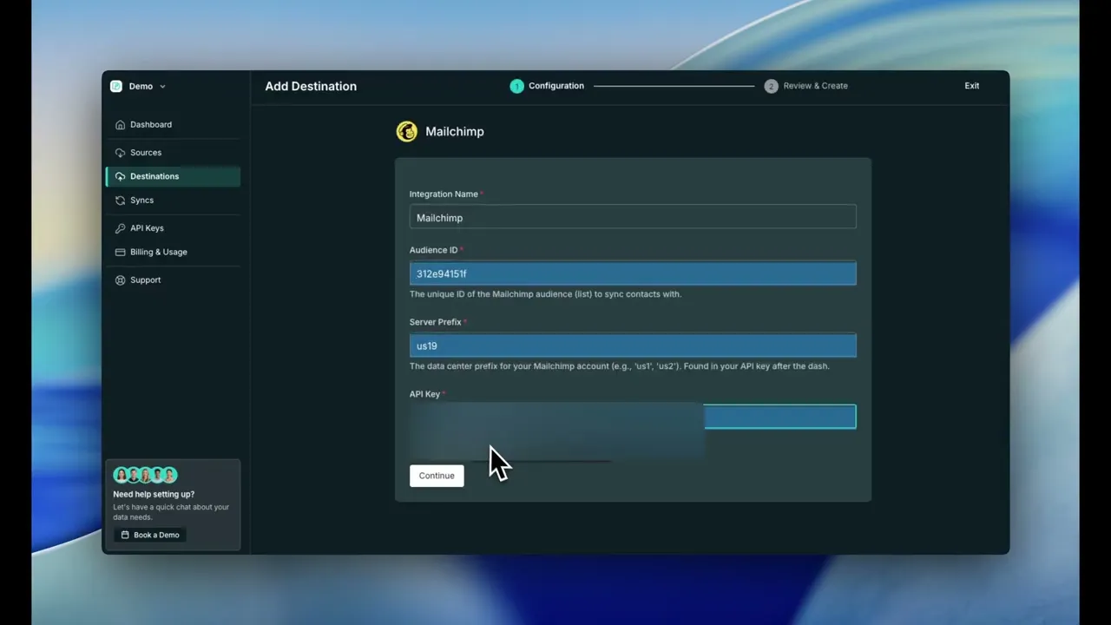Click the Continue button
The image size is (1111, 625).
point(437,476)
